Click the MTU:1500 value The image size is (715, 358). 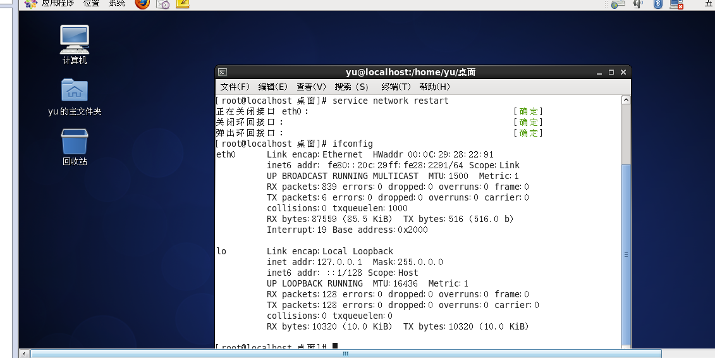pos(448,176)
